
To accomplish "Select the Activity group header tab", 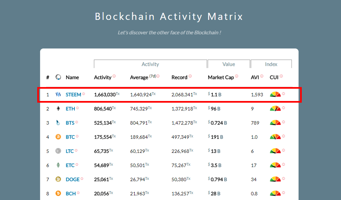I will 150,64.
